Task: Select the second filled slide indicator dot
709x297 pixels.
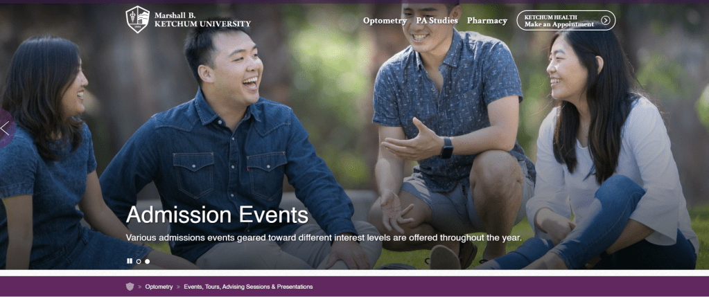Action: pos(148,261)
